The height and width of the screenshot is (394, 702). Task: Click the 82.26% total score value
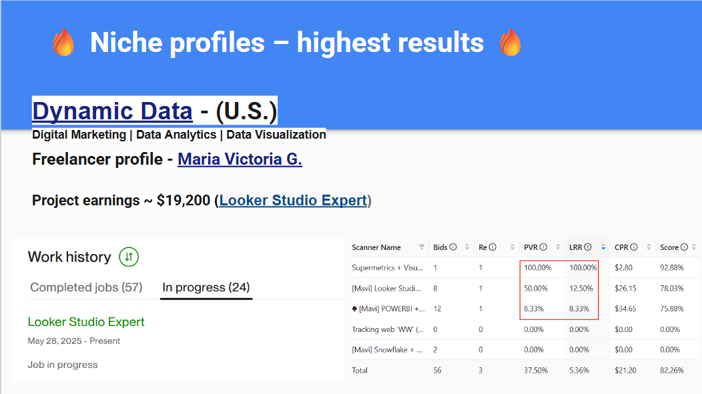coord(671,370)
